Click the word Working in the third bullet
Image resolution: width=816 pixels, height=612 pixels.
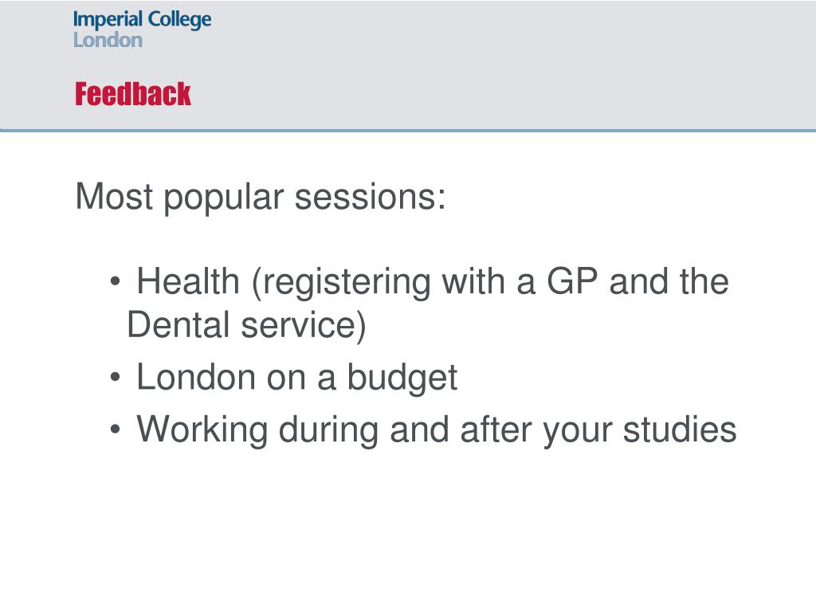(x=202, y=430)
